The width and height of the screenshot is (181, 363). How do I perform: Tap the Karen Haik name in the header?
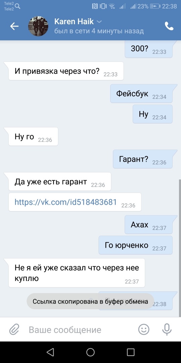tap(74, 22)
